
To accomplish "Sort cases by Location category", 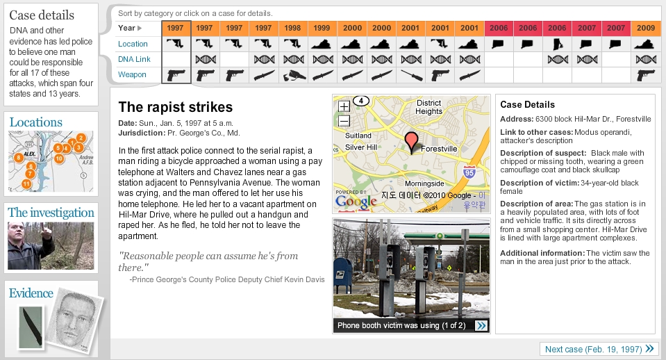I will [133, 44].
